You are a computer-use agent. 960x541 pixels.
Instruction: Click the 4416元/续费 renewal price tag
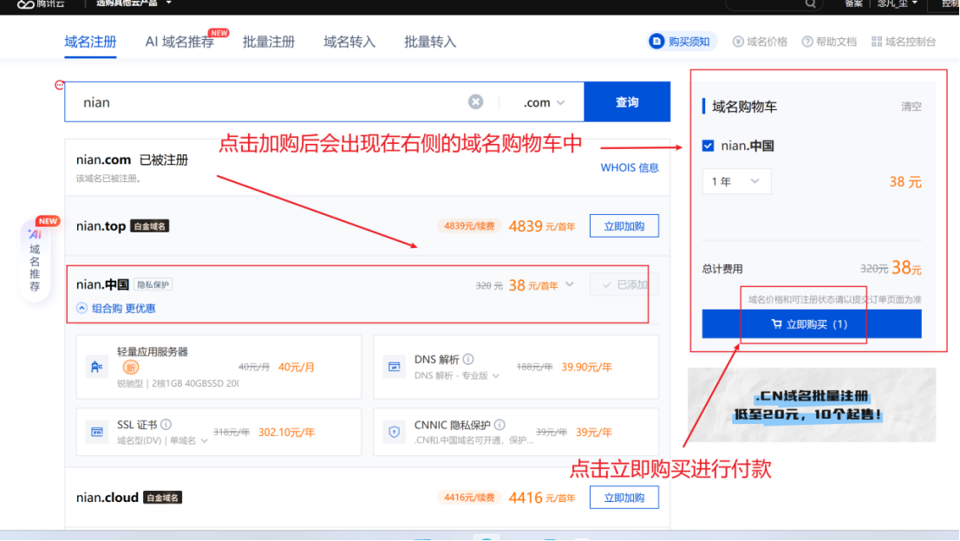(469, 498)
